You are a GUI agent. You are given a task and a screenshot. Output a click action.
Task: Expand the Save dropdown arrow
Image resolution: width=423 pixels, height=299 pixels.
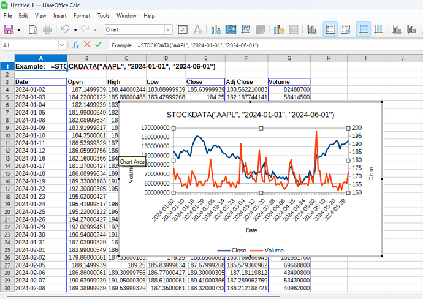[x=19, y=30]
